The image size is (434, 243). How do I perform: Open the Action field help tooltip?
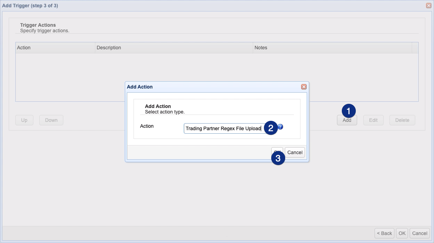[x=280, y=127]
